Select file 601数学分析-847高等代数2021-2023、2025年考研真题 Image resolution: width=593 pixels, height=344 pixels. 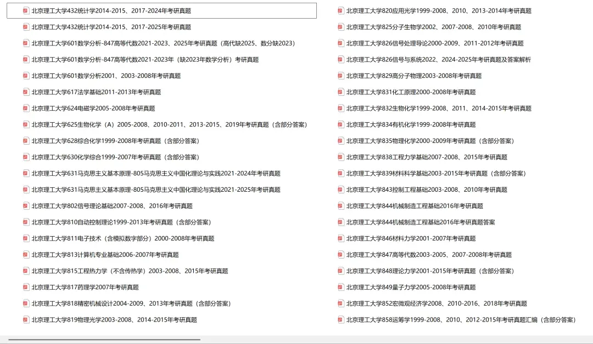point(163,43)
